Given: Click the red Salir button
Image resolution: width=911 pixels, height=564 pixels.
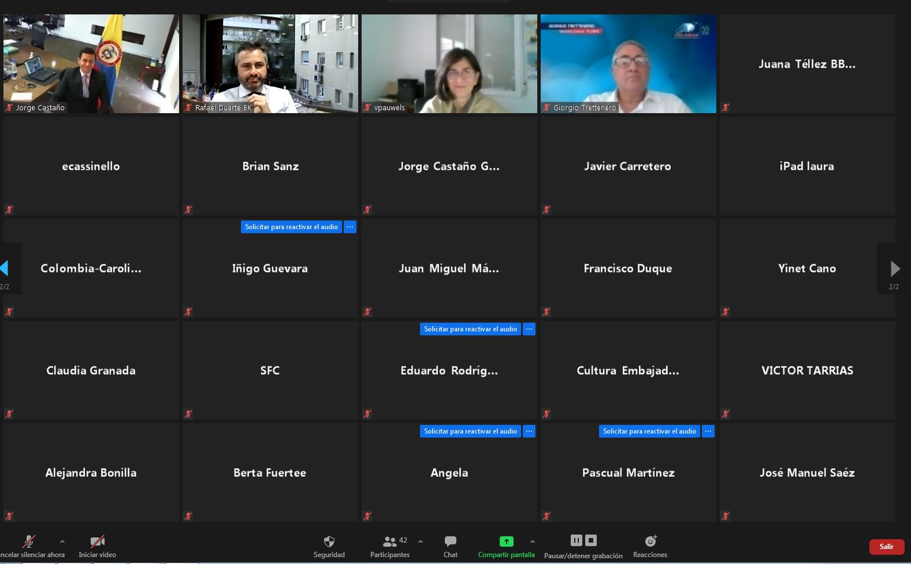Looking at the screenshot, I should [x=886, y=547].
